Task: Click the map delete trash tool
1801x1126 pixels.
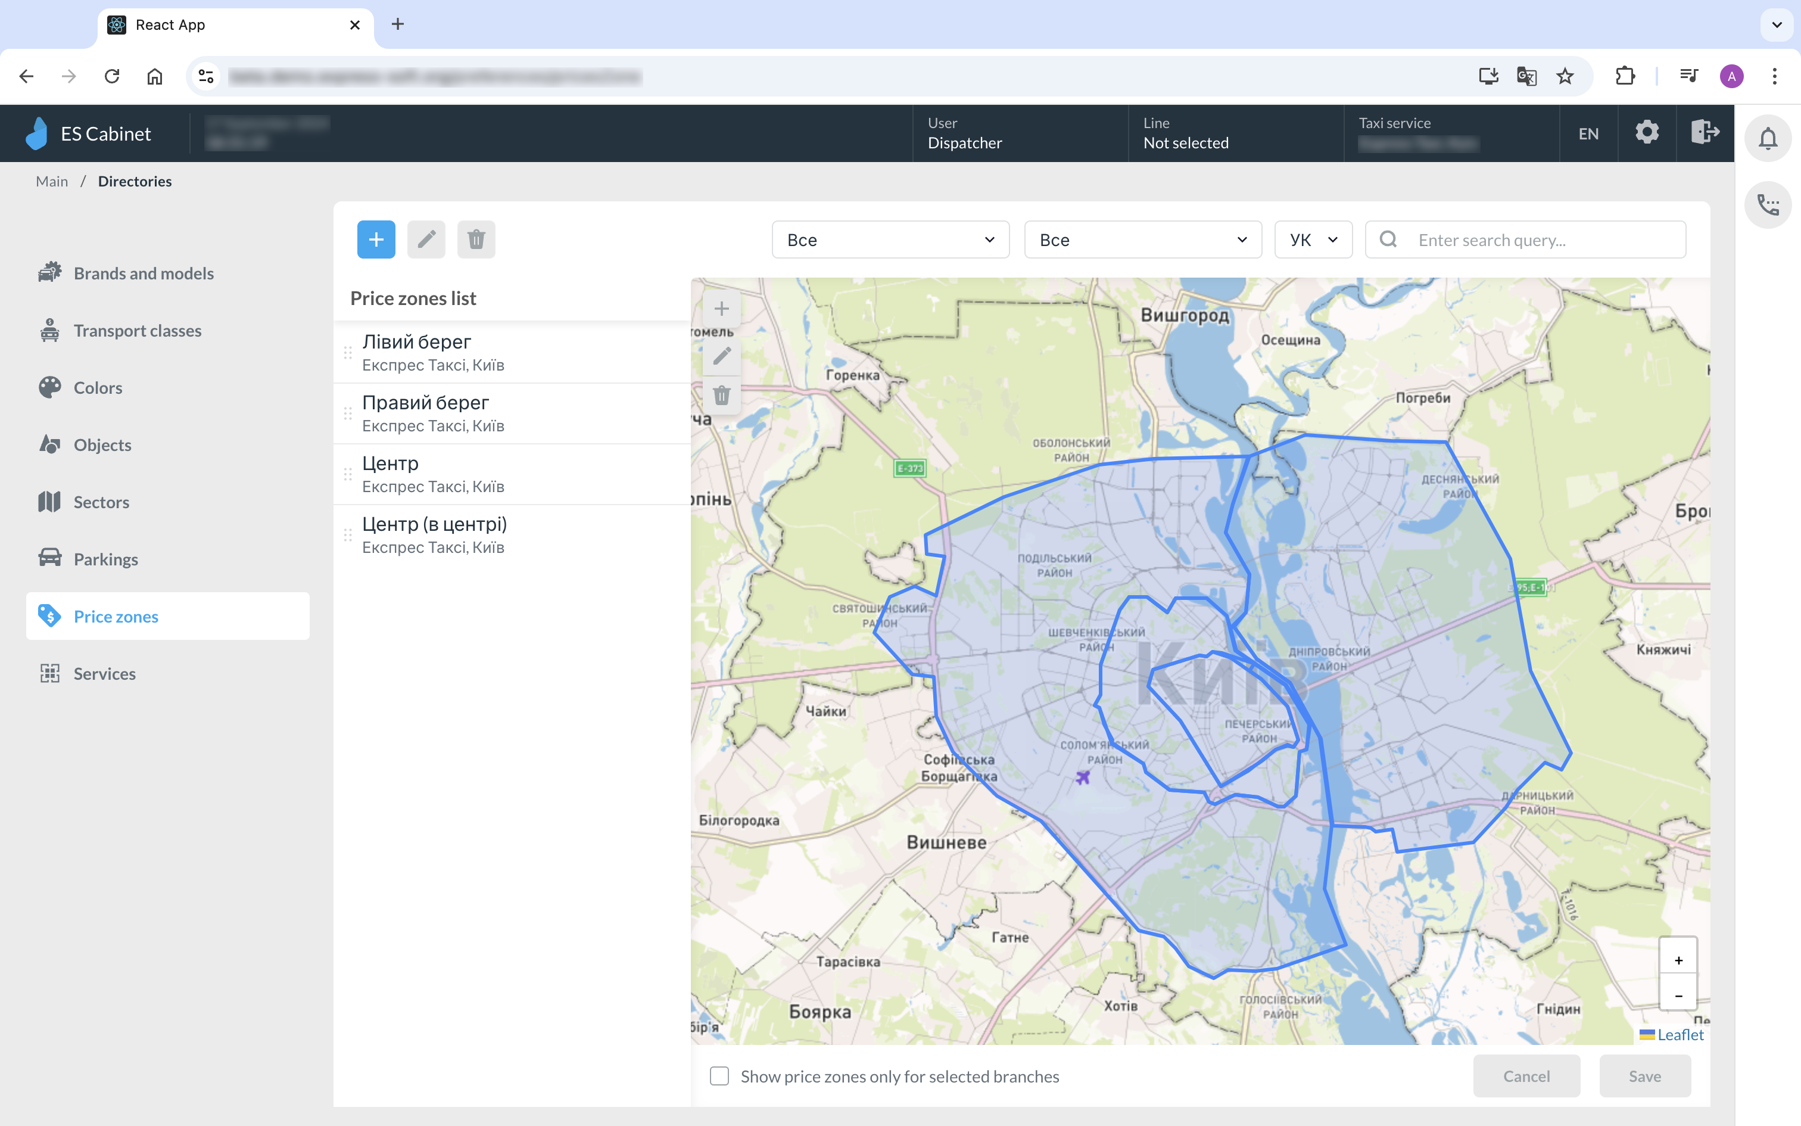Action: [721, 396]
